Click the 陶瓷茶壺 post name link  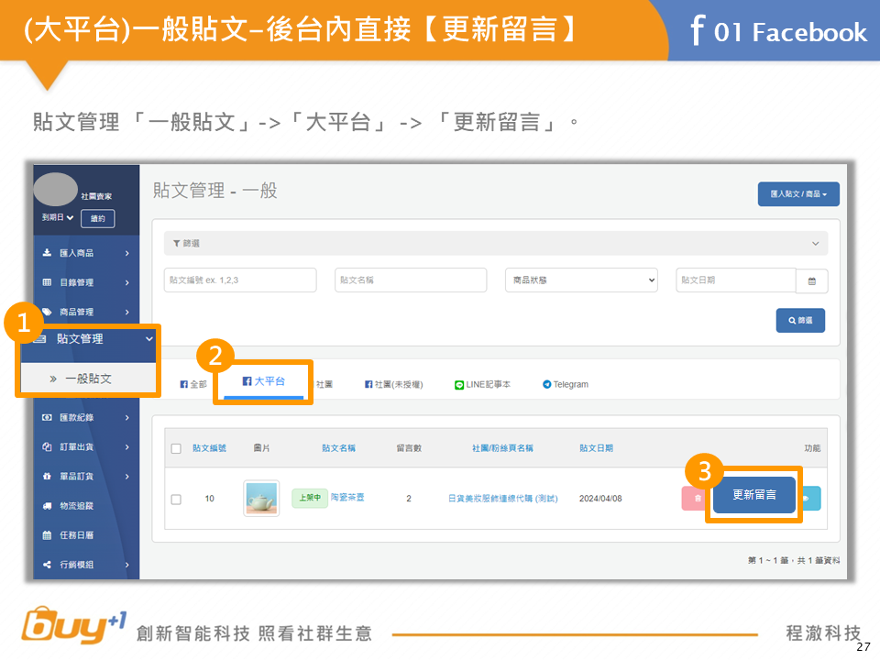(x=346, y=497)
